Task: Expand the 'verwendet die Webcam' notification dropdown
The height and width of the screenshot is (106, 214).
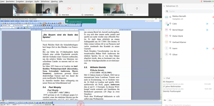Action: tap(94, 21)
